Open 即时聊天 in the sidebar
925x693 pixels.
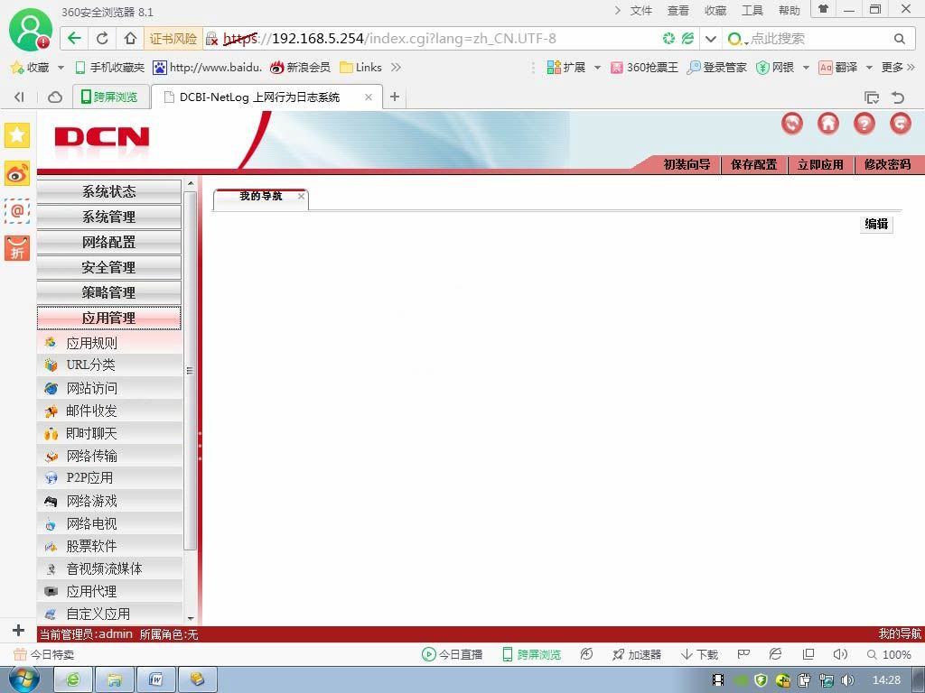(x=109, y=434)
